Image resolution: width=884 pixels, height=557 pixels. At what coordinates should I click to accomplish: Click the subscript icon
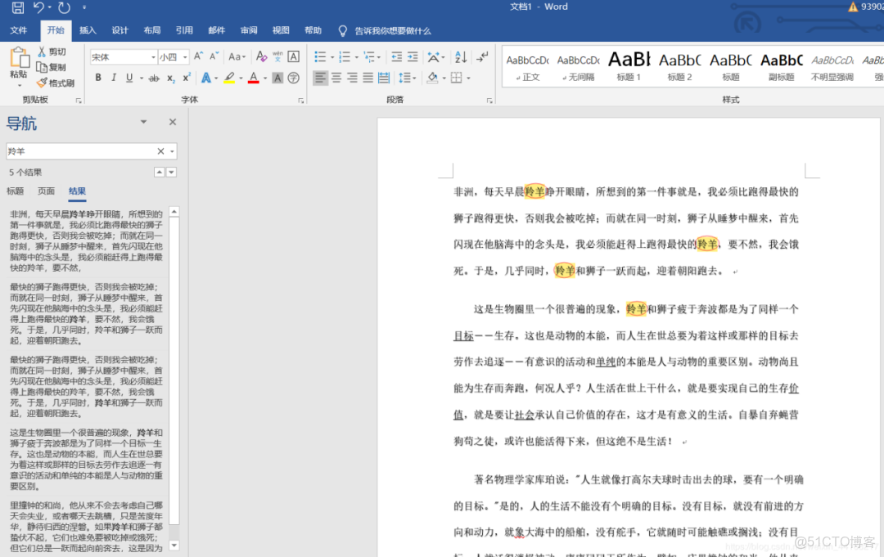(x=170, y=78)
